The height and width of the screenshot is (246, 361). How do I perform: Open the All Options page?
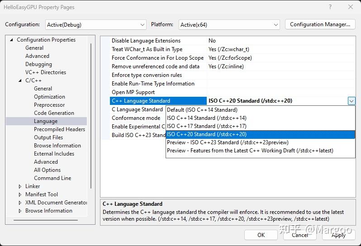[47, 170]
